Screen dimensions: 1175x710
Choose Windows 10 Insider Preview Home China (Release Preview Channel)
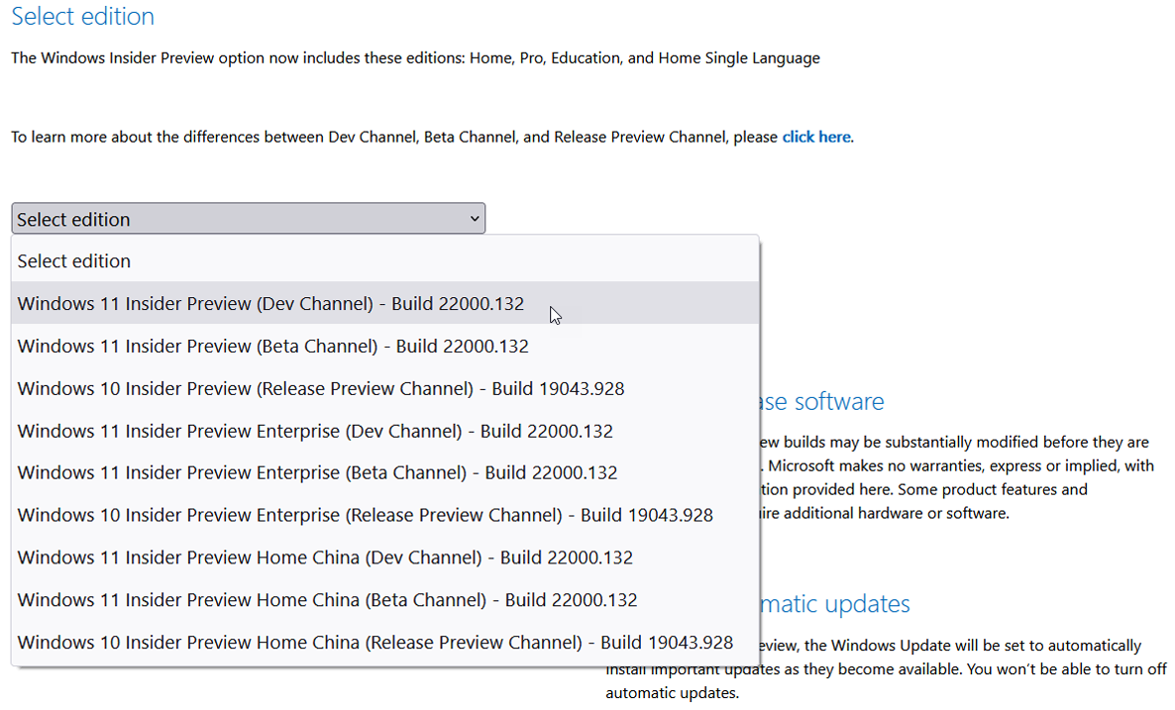tap(385, 642)
